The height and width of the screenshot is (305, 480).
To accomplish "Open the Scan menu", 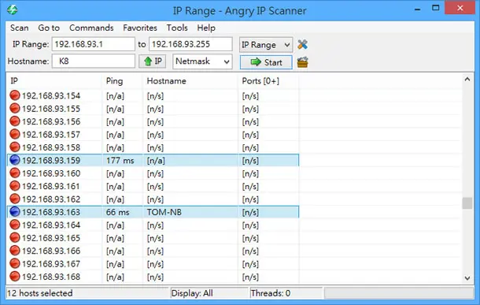I will (20, 28).
